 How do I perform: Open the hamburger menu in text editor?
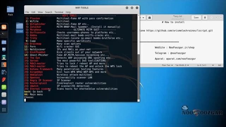(x=205, y=18)
